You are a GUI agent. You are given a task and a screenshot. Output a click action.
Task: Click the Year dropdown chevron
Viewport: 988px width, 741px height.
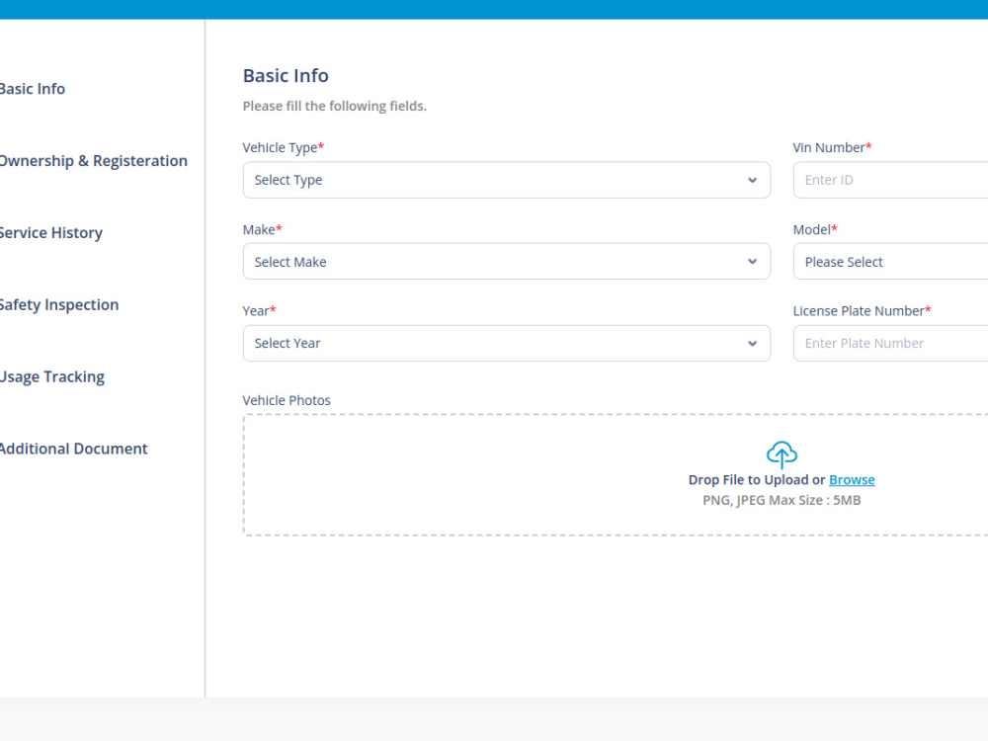tap(752, 343)
